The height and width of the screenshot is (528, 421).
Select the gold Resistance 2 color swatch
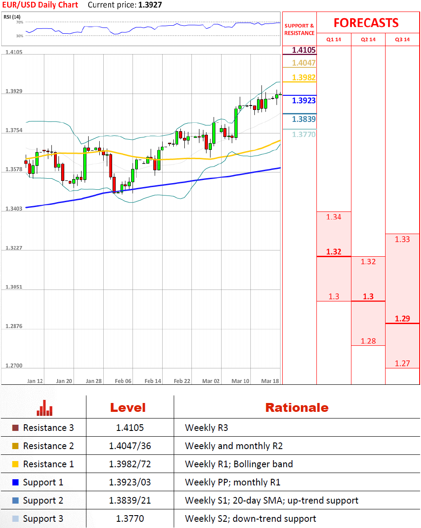point(16,446)
